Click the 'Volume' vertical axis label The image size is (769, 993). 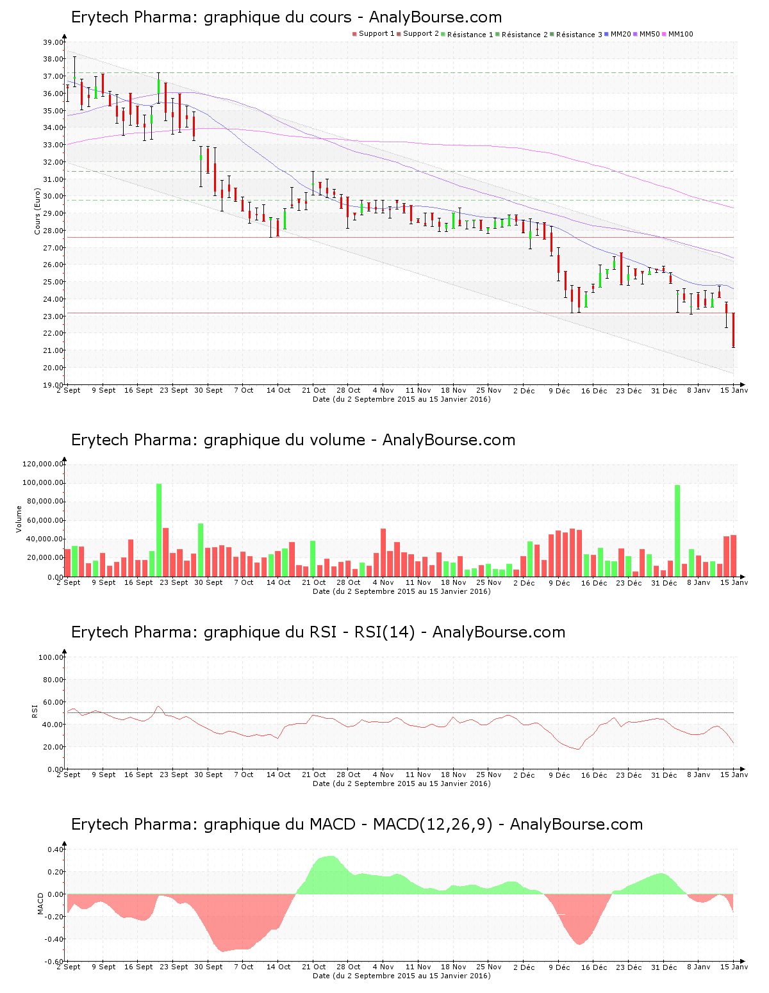(x=19, y=519)
